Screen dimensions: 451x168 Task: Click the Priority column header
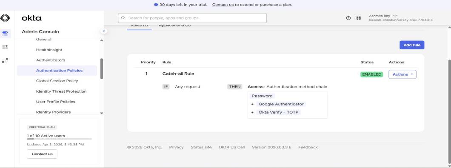pyautogui.click(x=148, y=62)
